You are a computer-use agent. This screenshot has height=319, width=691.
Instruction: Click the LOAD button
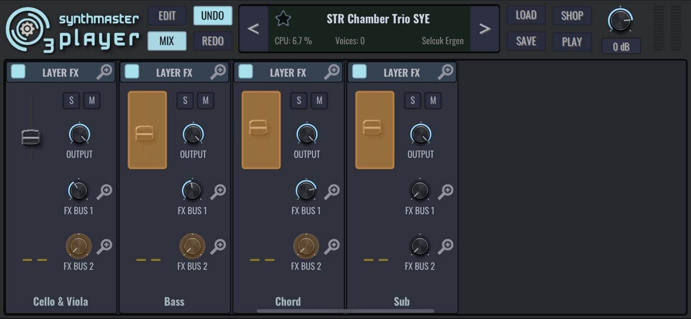click(x=526, y=16)
